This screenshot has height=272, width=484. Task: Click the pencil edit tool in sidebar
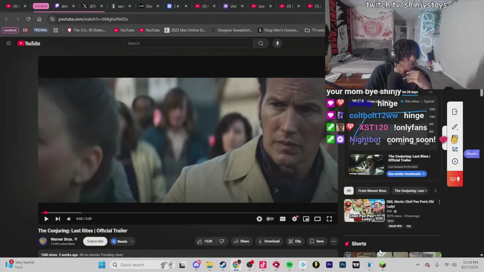pyautogui.click(x=455, y=127)
